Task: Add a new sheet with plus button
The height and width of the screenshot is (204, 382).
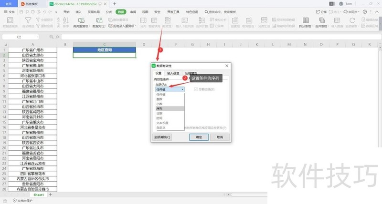Action: coord(51,194)
